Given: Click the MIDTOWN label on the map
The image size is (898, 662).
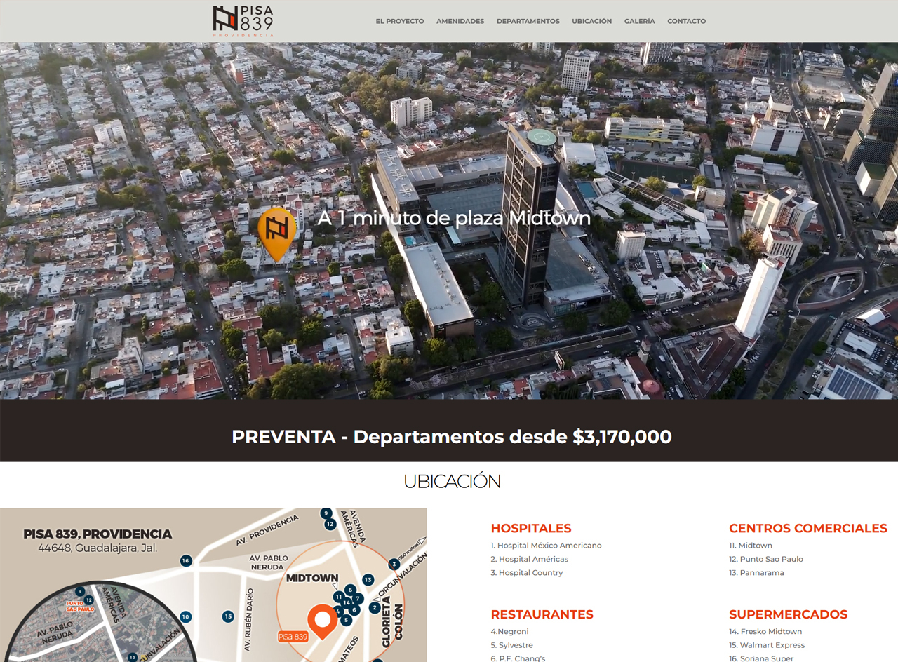Looking at the screenshot, I should click(x=312, y=578).
